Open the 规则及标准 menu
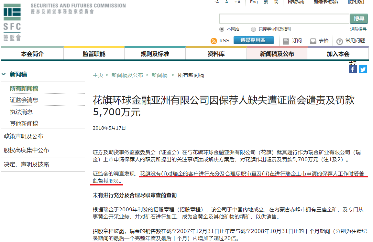Viewport: 373px width, 242px height. click(x=155, y=54)
